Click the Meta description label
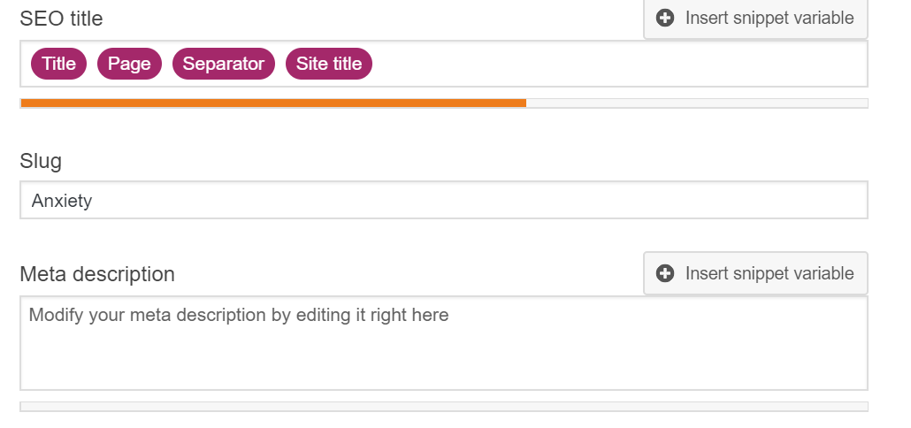This screenshot has width=911, height=428. (97, 274)
